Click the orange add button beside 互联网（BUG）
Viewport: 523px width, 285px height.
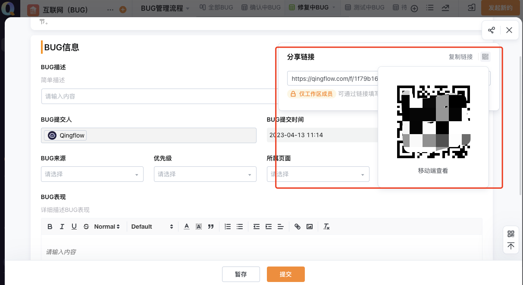coord(123,9)
